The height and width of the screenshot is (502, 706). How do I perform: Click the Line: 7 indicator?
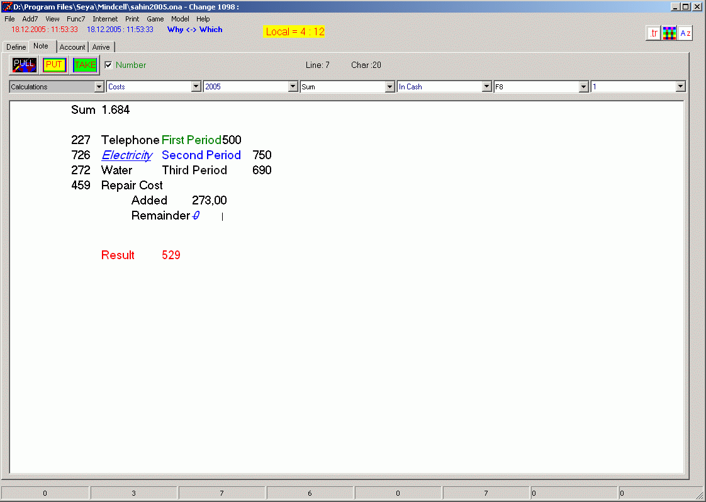(317, 65)
